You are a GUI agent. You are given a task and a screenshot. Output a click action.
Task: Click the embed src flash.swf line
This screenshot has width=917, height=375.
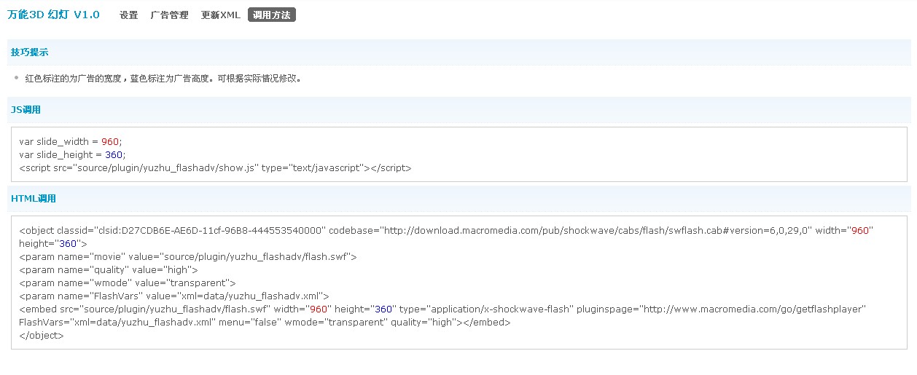(442, 309)
